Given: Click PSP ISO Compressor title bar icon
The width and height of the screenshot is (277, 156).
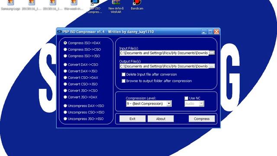Looking at the screenshot, I should coord(59,32).
